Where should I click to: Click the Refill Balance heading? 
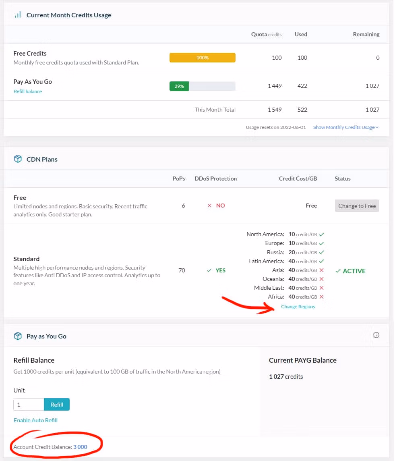[34, 360]
